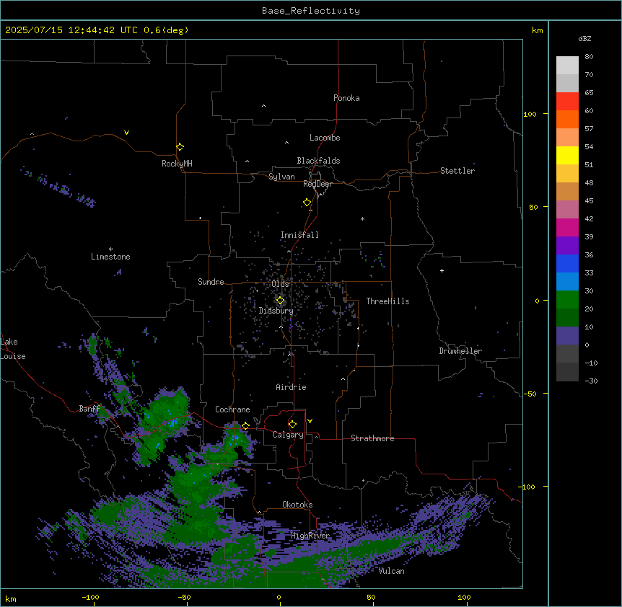Click the HighRiver label
This screenshot has width=622, height=607.
310,536
